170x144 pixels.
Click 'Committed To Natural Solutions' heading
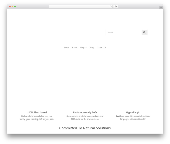click(85, 128)
